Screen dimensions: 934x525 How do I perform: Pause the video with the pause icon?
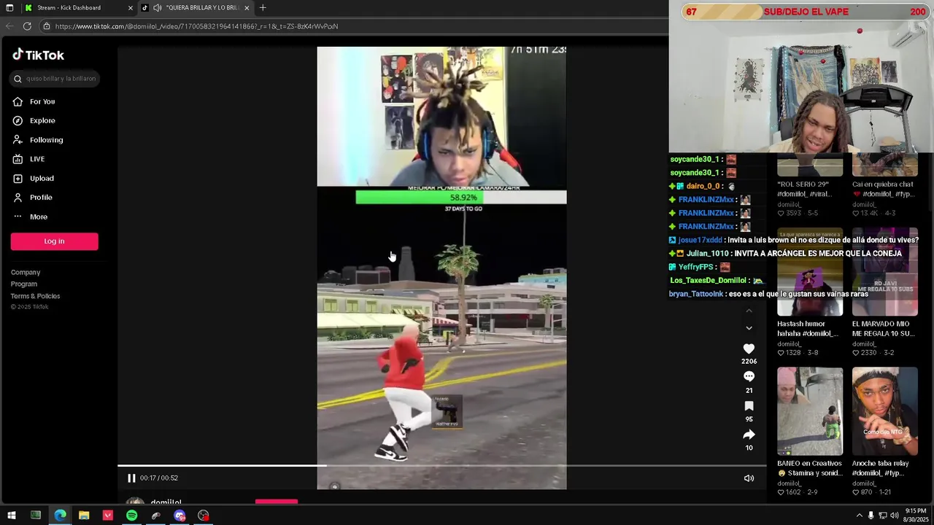[131, 478]
